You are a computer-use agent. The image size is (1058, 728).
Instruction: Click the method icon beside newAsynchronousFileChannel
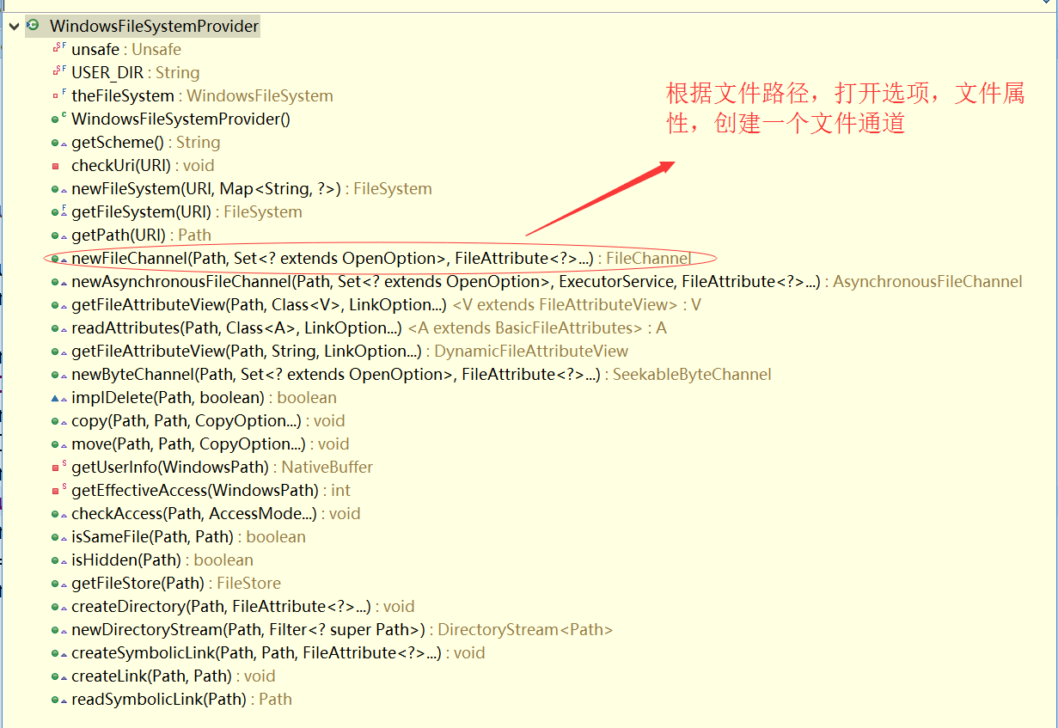coord(58,281)
